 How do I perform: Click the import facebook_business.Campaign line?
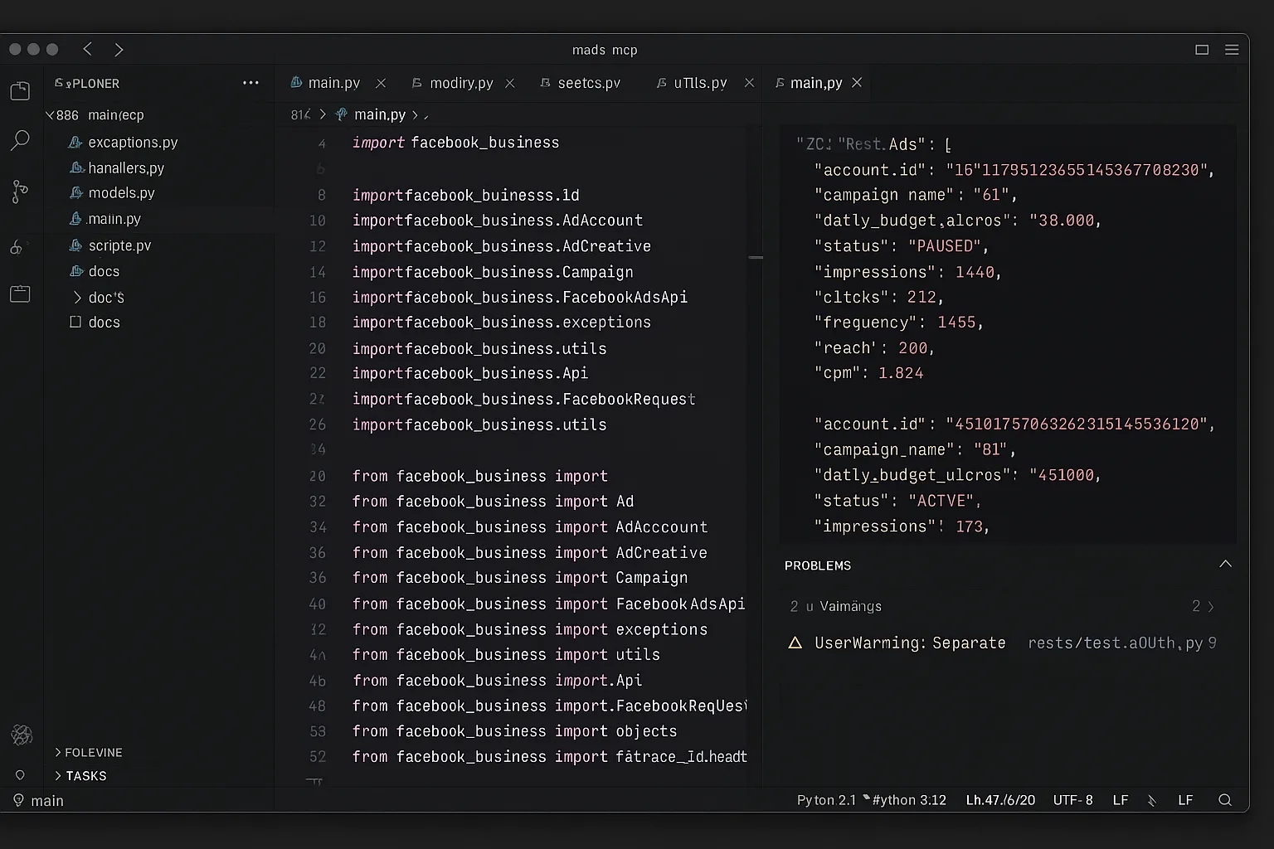tap(493, 272)
